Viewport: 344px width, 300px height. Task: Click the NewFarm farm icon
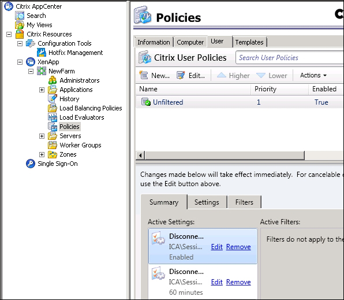click(x=42, y=71)
